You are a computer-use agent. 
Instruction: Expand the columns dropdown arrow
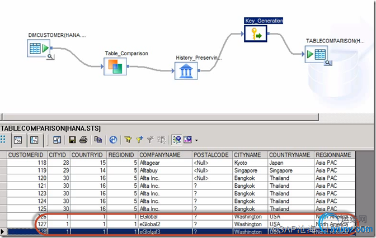pyautogui.click(x=196, y=140)
